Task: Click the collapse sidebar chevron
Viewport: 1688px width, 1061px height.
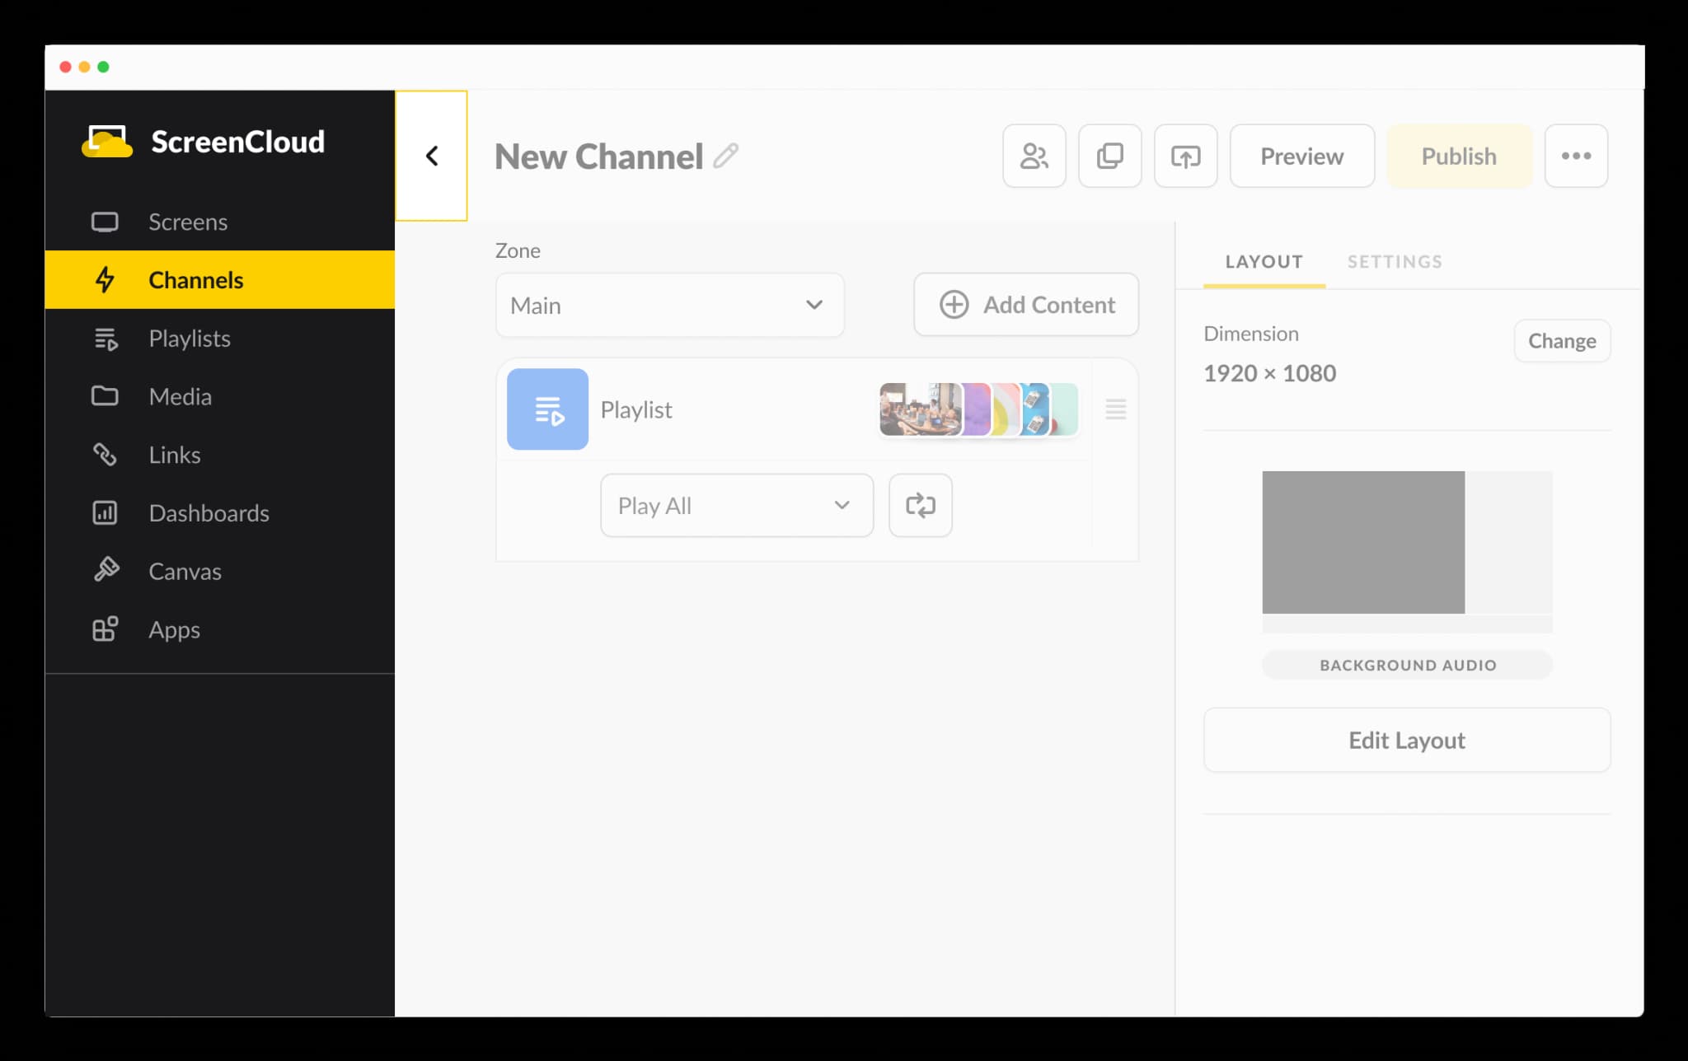Action: click(x=432, y=155)
